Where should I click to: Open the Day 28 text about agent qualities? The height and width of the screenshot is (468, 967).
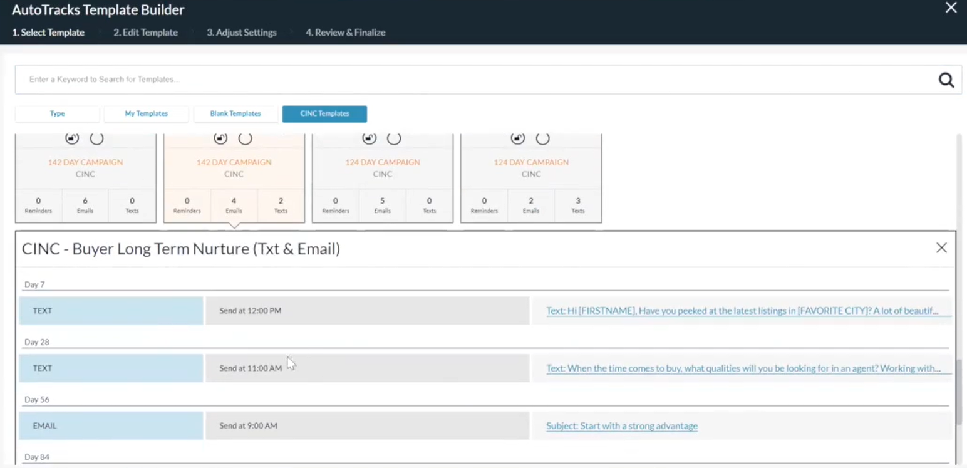coord(743,368)
